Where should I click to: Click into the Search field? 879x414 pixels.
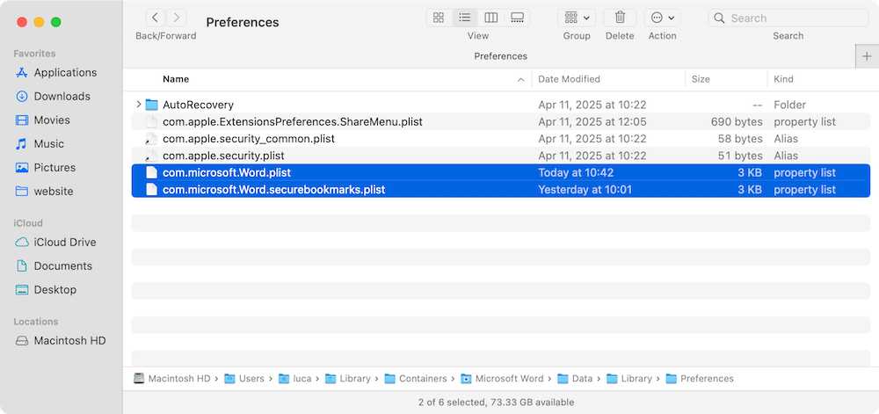788,18
